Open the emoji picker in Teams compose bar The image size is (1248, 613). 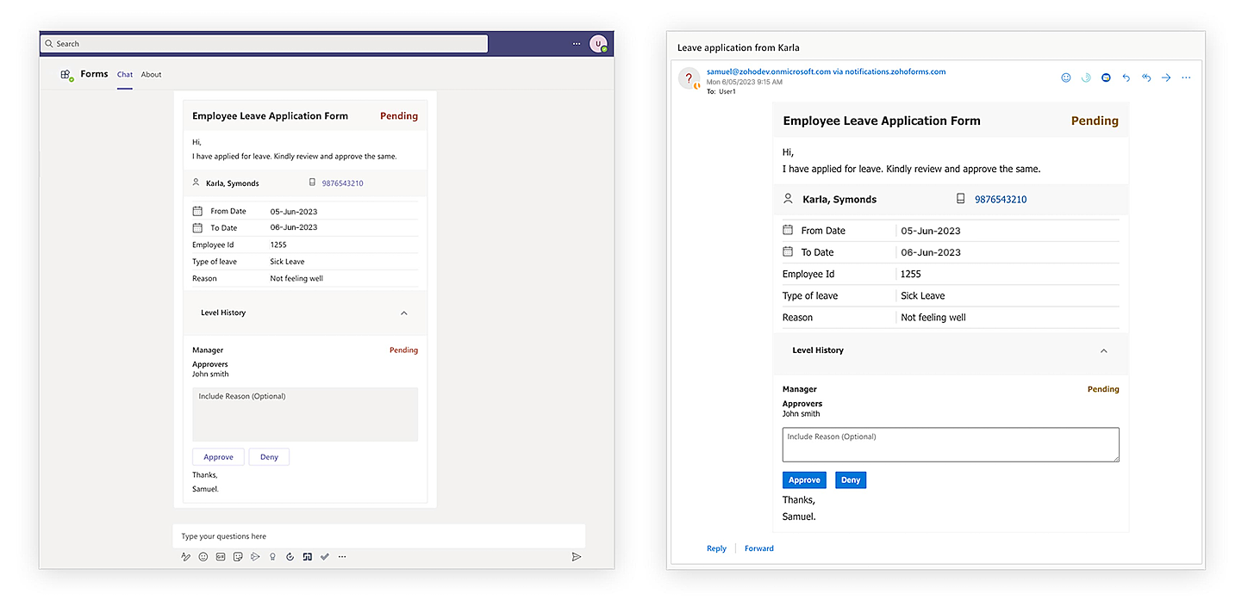click(x=203, y=557)
